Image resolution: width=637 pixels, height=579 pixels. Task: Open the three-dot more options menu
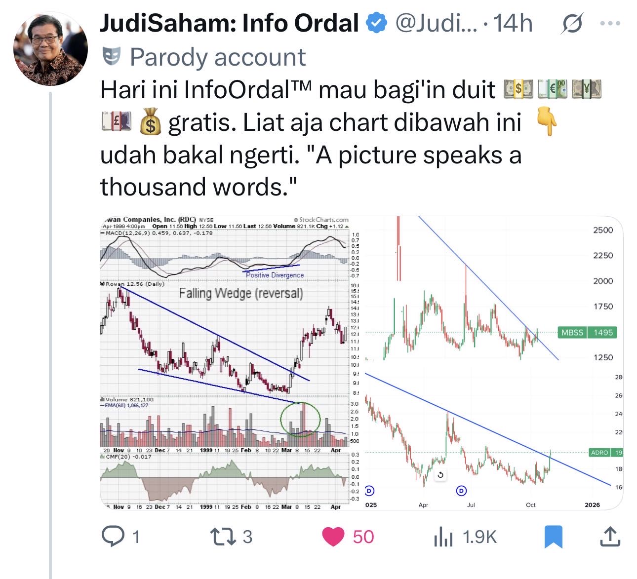click(609, 23)
